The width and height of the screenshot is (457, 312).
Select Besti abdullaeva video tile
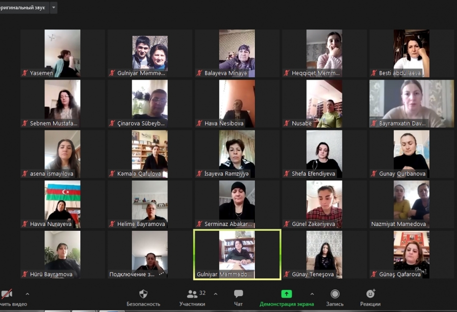click(411, 53)
